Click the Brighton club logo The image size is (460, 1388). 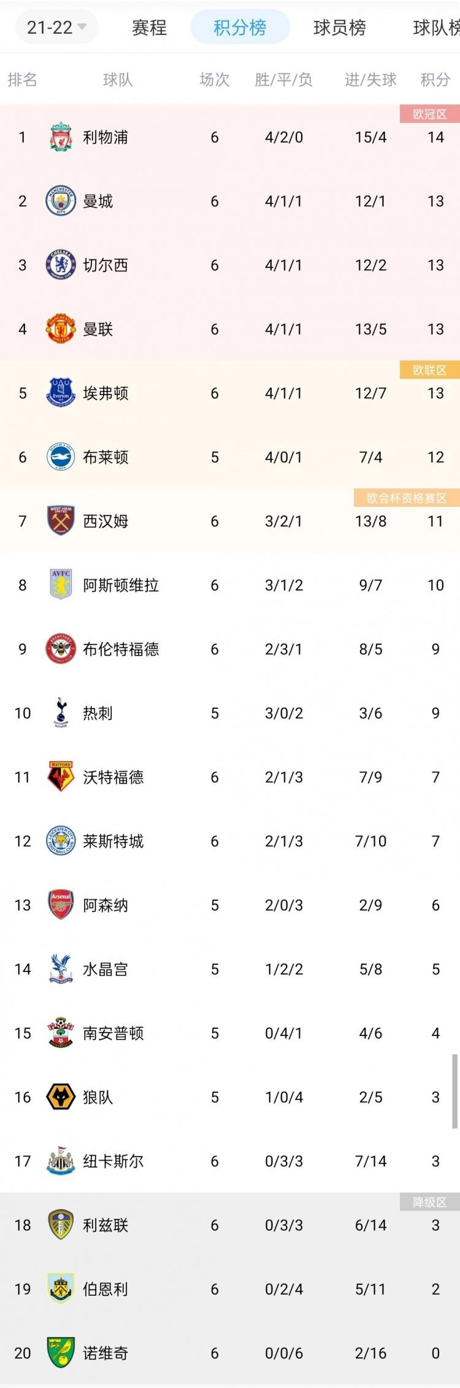pyautogui.click(x=61, y=457)
